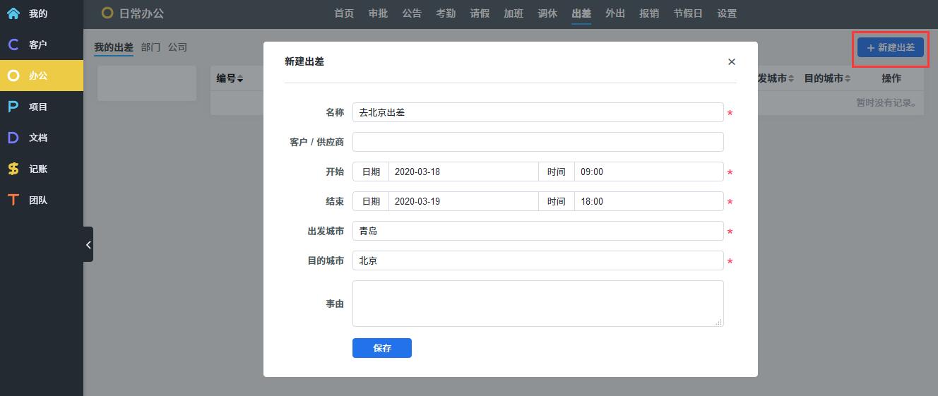The image size is (938, 396).
Task: Click the 保存 button
Action: (x=381, y=348)
